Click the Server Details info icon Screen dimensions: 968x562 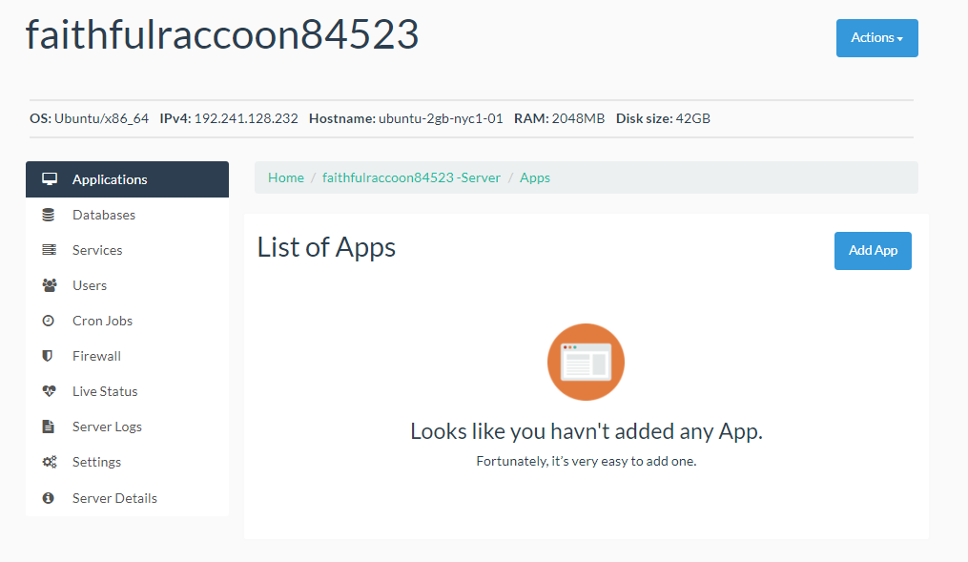pos(49,498)
